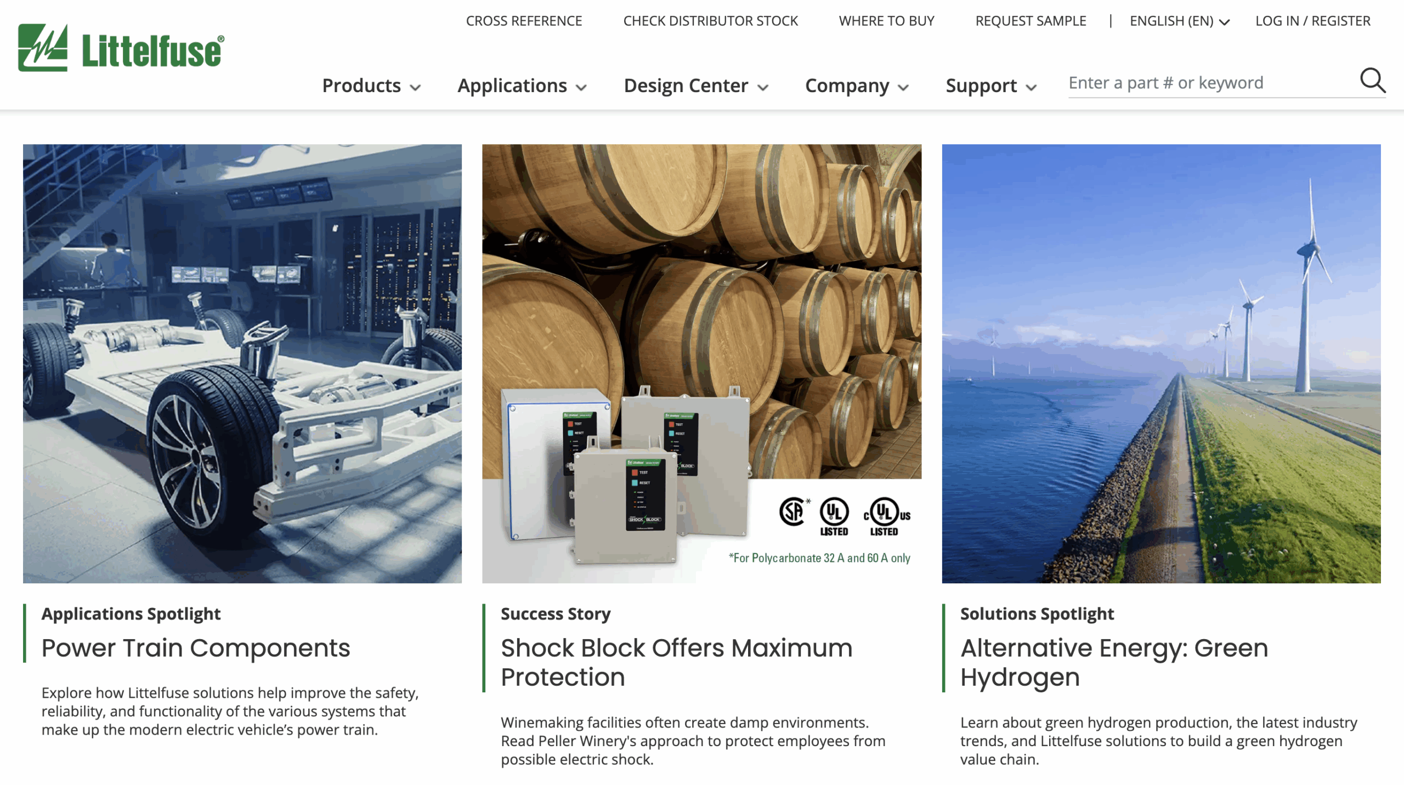1404x785 pixels.
Task: Open the wine barrels Shock Block image
Action: pyautogui.click(x=701, y=363)
